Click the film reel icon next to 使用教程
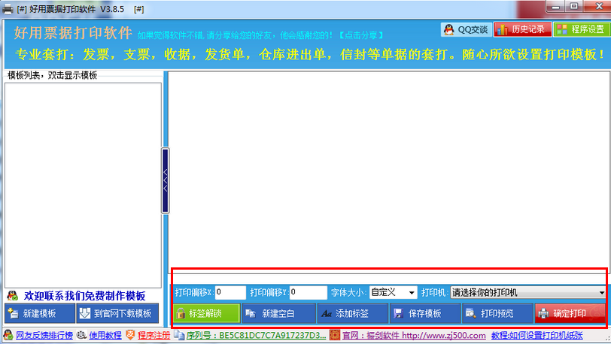 click(81, 335)
